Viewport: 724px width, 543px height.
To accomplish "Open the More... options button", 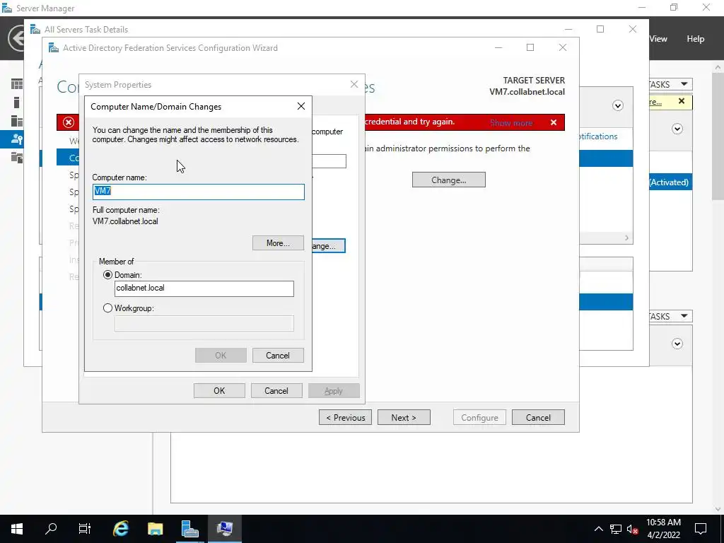I will (x=278, y=243).
